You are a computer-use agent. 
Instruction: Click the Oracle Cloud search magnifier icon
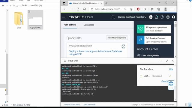coord(113,17)
